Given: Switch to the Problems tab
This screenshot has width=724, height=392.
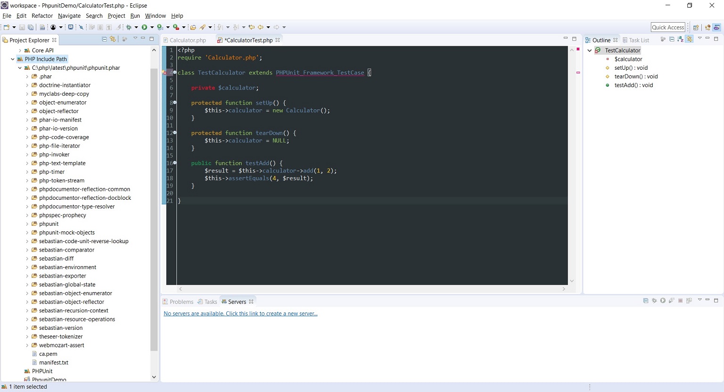Looking at the screenshot, I should 178,302.
